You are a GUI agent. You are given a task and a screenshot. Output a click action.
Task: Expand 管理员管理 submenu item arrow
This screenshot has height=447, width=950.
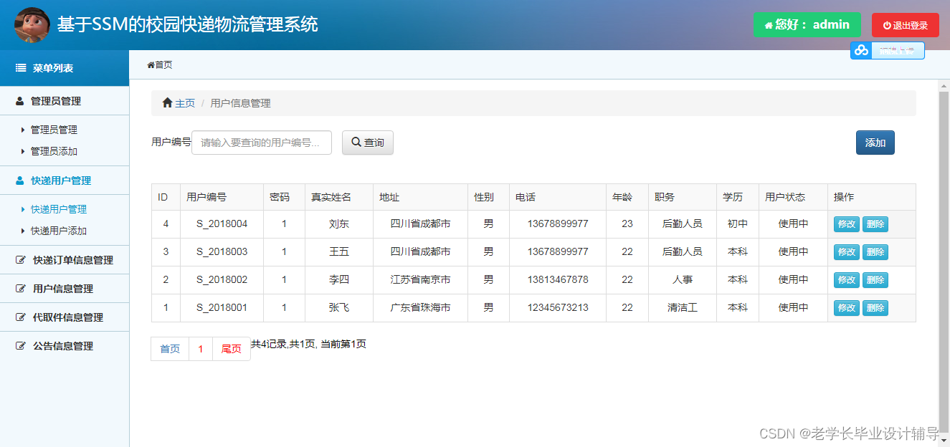tap(23, 130)
